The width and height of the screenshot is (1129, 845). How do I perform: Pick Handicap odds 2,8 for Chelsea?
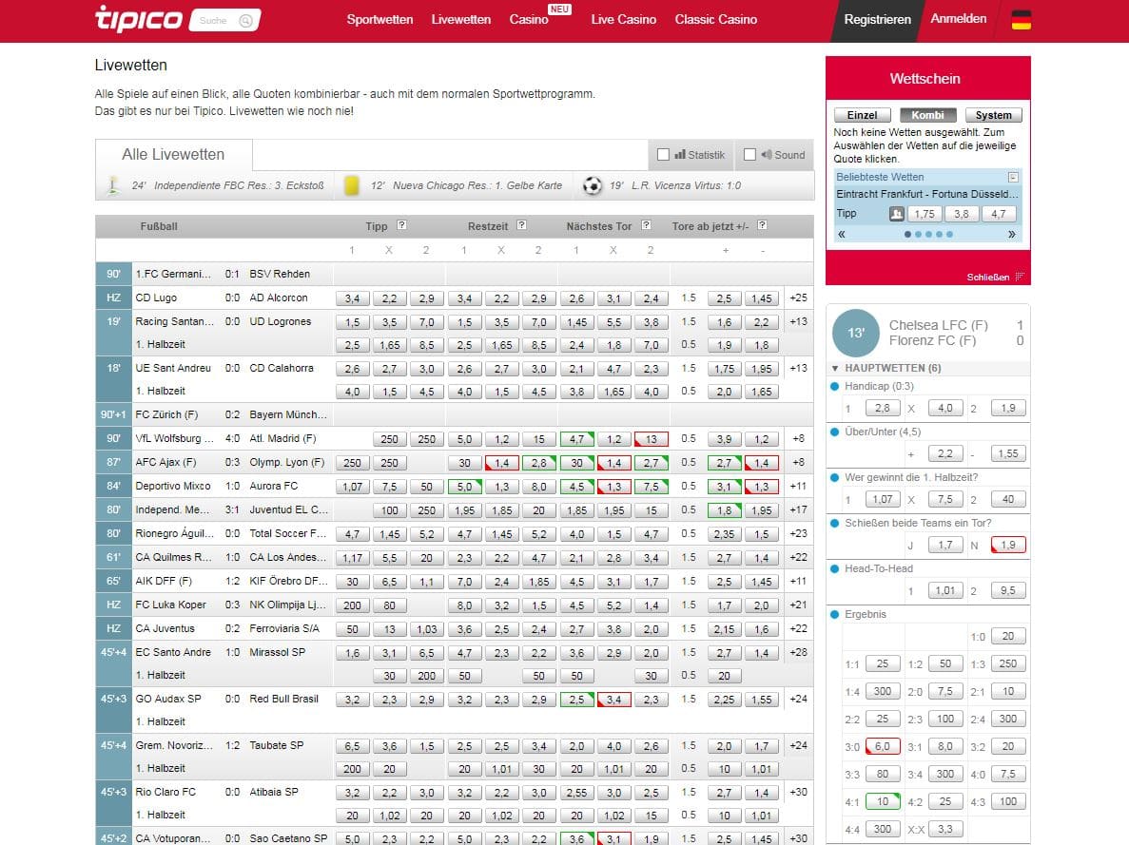[882, 408]
